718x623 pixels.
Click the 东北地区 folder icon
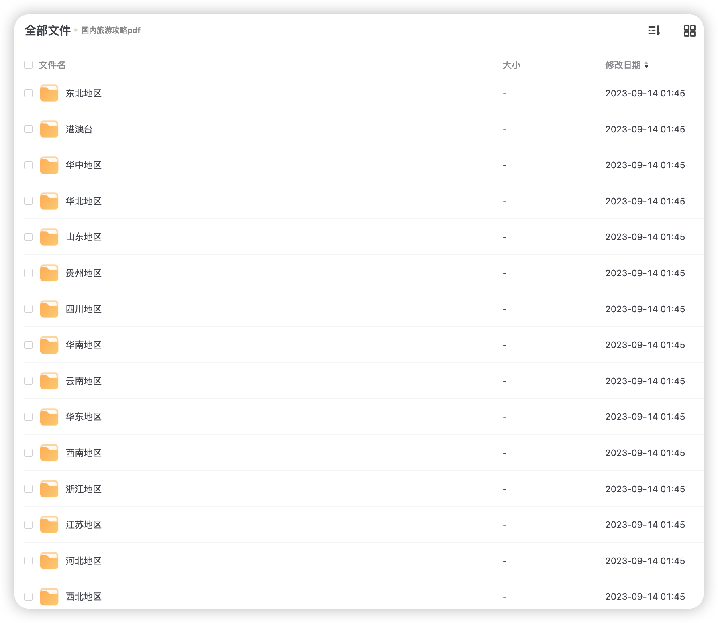49,93
